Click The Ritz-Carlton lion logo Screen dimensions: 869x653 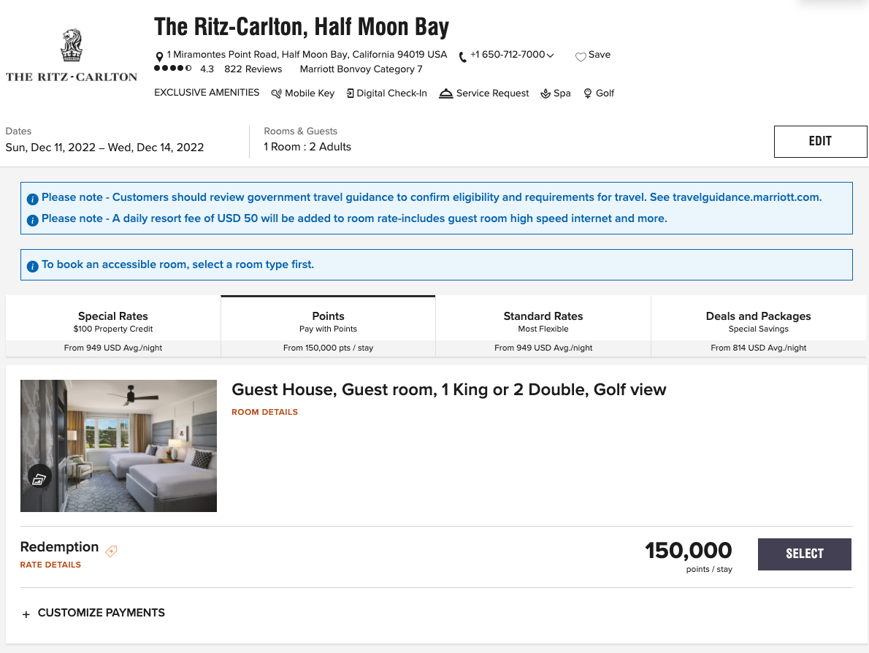(71, 45)
